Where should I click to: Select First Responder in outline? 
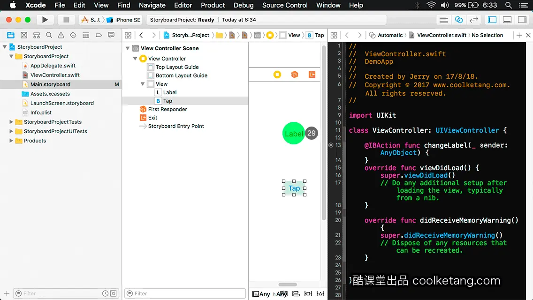click(x=168, y=109)
